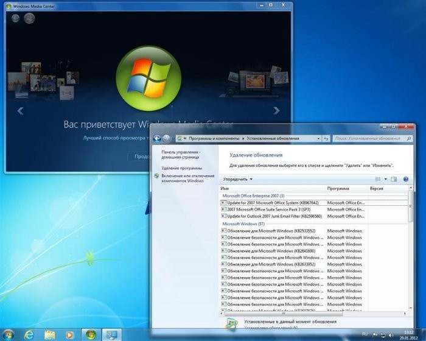The width and height of the screenshot is (426, 341).
Task: Click scroll-up arrow of updates list
Action: pyautogui.click(x=411, y=188)
